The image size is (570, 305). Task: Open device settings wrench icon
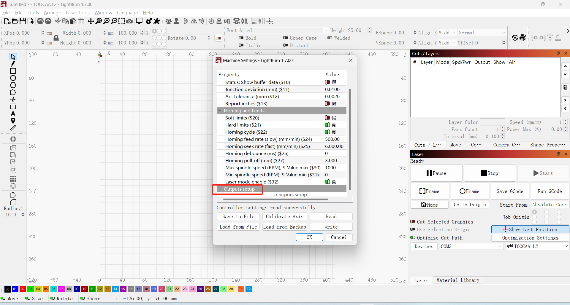tap(157, 21)
